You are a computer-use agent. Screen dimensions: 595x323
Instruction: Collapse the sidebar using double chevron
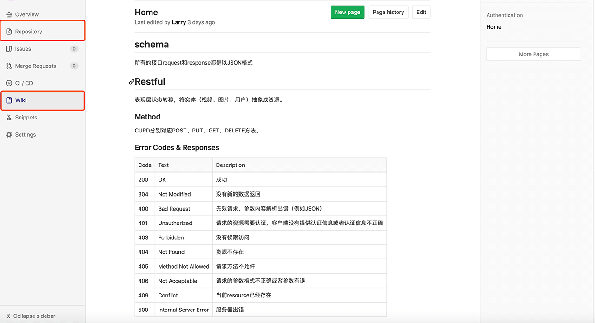coord(8,316)
